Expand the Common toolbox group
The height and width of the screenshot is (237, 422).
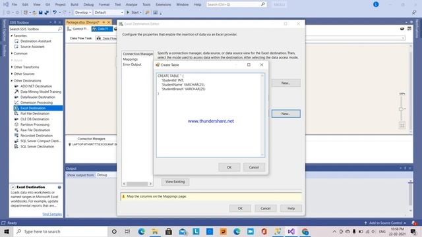click(12, 53)
